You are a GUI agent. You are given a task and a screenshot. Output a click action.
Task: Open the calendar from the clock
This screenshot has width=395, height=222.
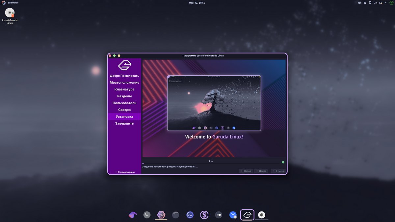click(197, 3)
